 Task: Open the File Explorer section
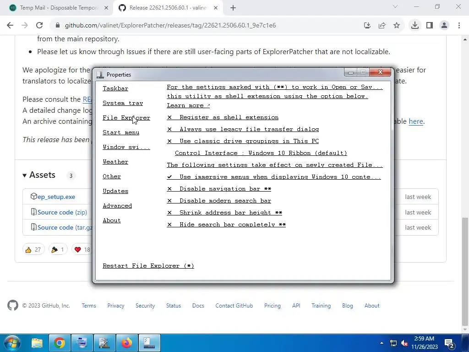click(x=126, y=118)
